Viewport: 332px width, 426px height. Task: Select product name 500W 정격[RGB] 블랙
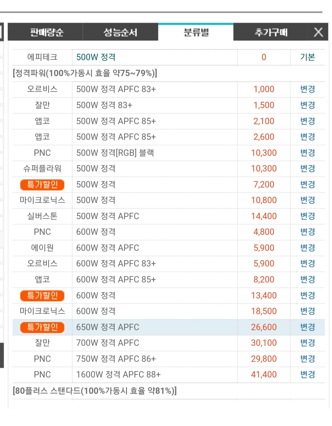coord(115,153)
